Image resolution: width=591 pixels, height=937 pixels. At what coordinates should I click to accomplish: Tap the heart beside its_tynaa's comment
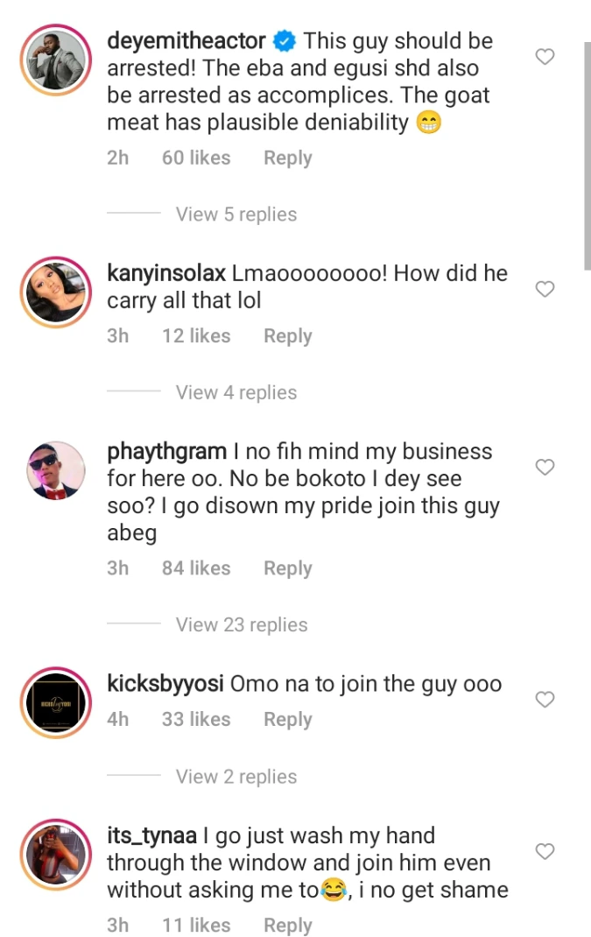[x=545, y=851]
